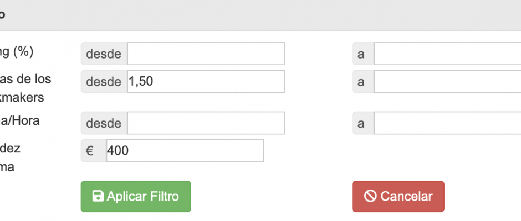Click the "a" addon on the Rating row
This screenshot has height=221, width=521.
(362, 54)
